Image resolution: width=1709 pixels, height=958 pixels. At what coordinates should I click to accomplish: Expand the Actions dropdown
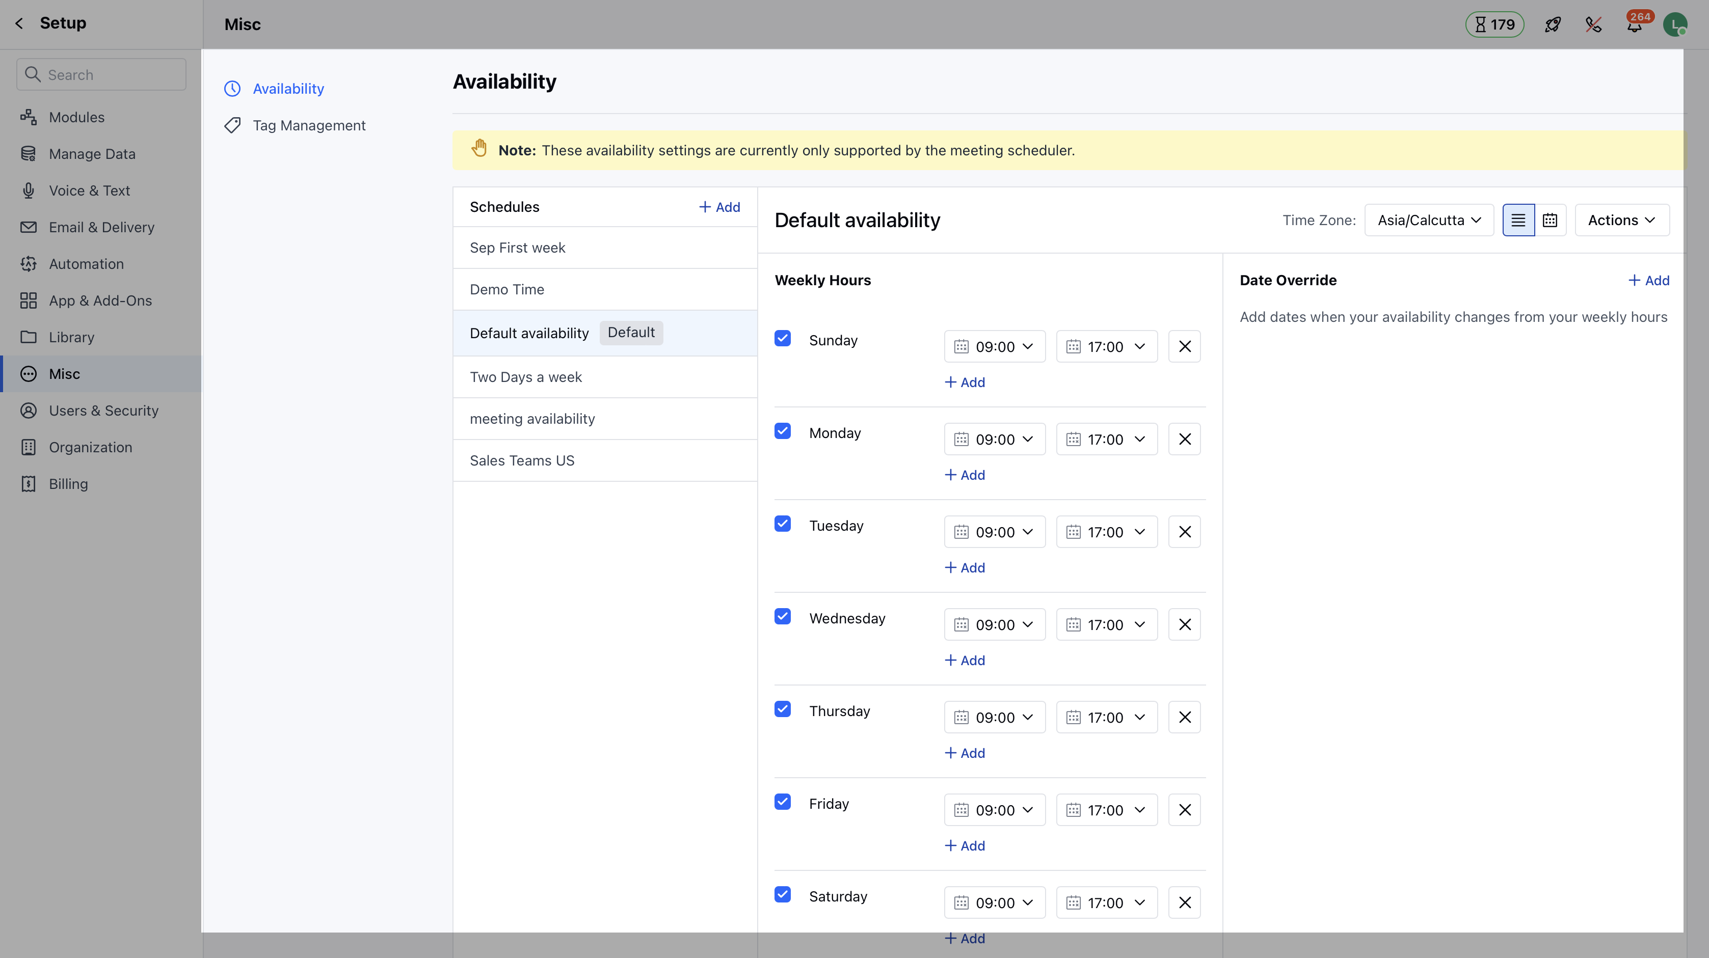click(1621, 220)
